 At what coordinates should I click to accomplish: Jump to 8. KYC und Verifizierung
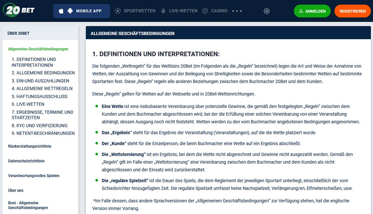pos(40,125)
